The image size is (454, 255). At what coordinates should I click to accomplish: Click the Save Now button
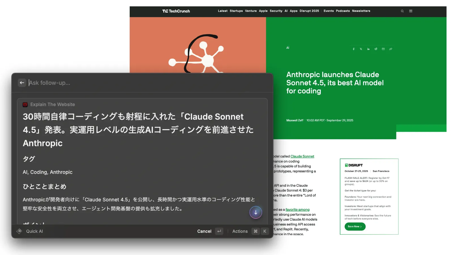click(355, 226)
